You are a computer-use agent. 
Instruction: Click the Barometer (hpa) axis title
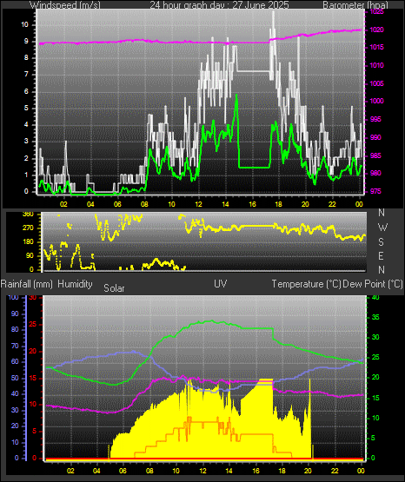coord(355,4)
